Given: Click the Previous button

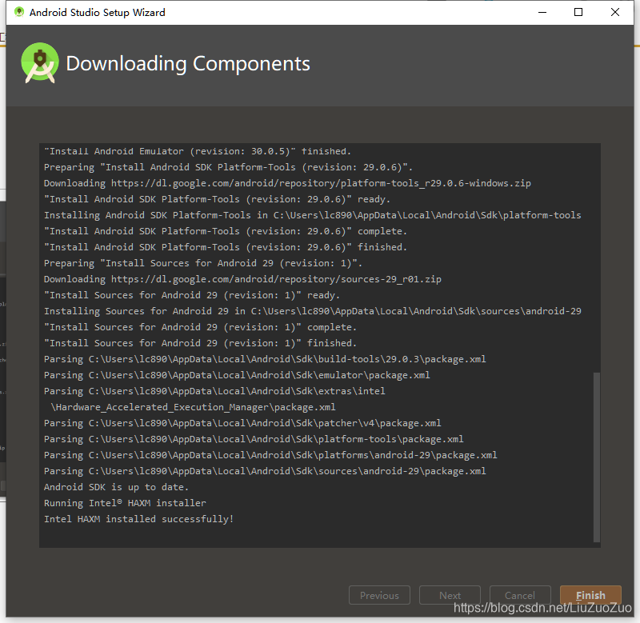Looking at the screenshot, I should click(379, 595).
